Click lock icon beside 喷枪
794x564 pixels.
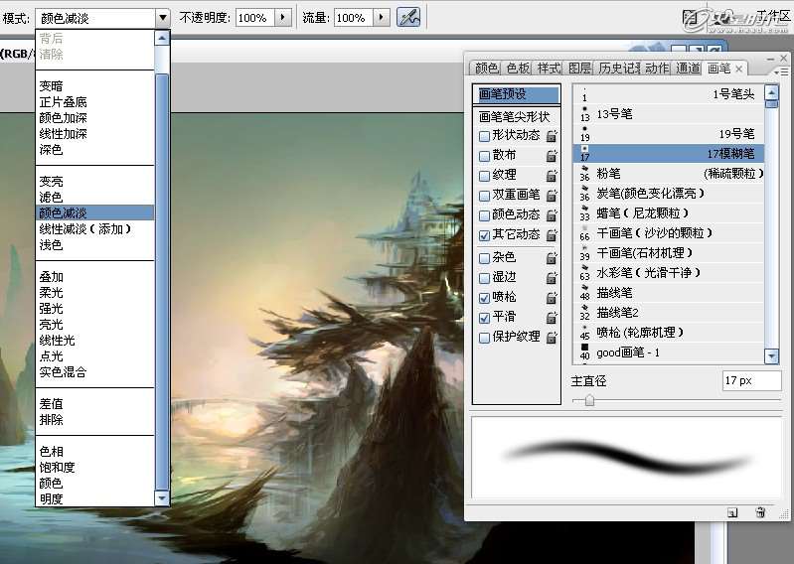click(x=552, y=298)
